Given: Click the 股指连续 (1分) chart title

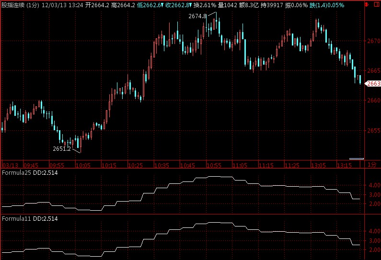Looking at the screenshot, I should (x=21, y=5).
